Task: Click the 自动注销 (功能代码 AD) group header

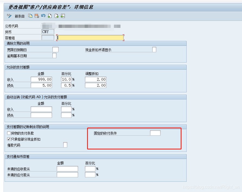Action: (x=95, y=97)
